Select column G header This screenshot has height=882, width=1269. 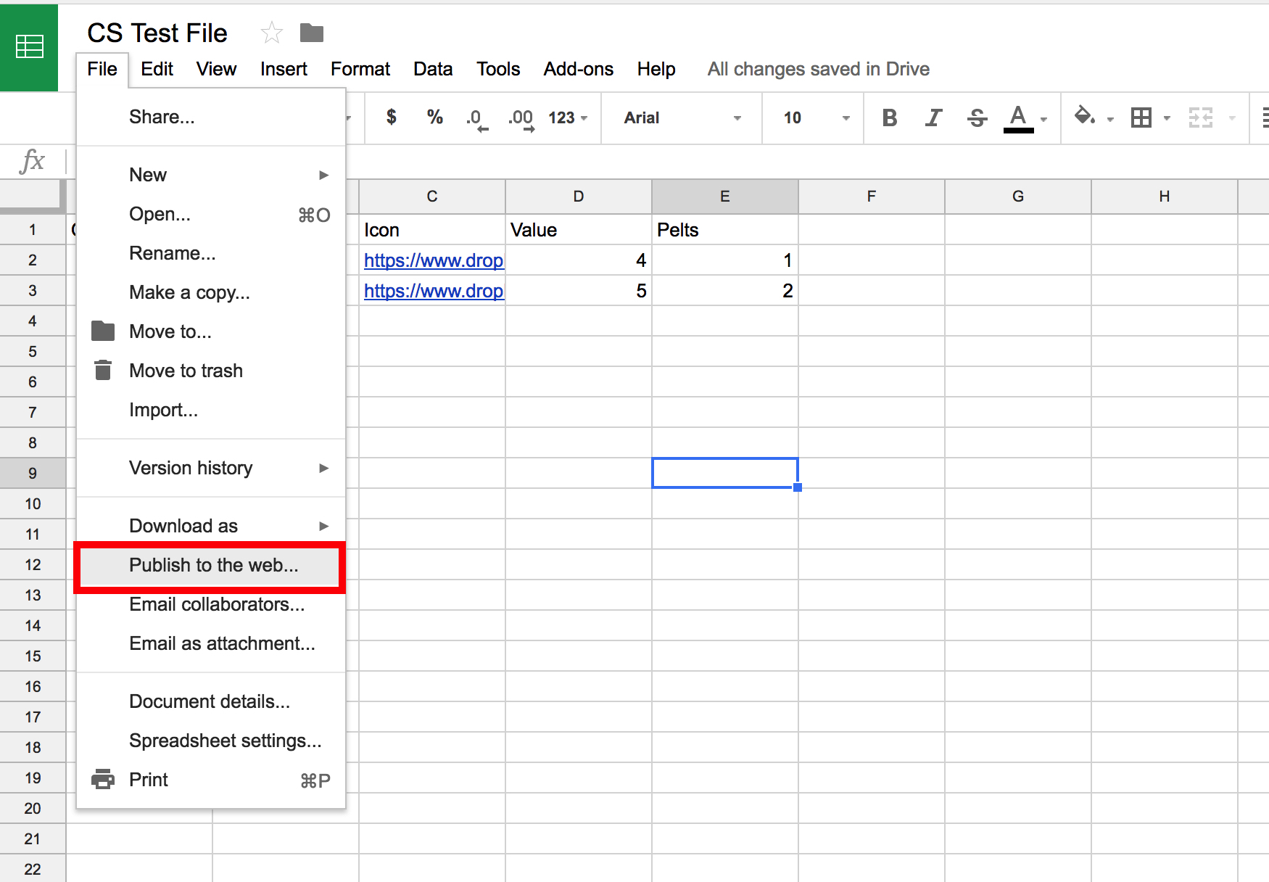coord(1018,197)
